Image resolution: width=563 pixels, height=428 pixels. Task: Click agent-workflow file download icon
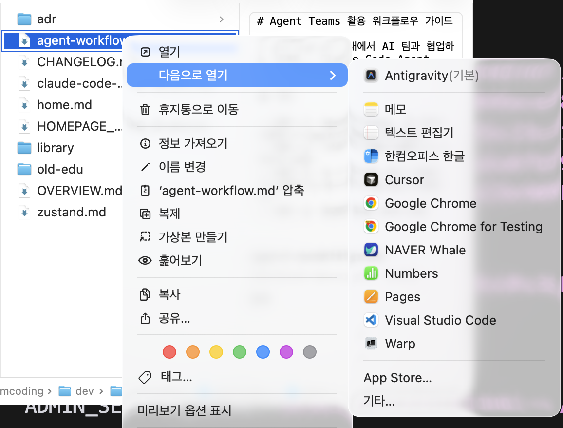click(24, 40)
